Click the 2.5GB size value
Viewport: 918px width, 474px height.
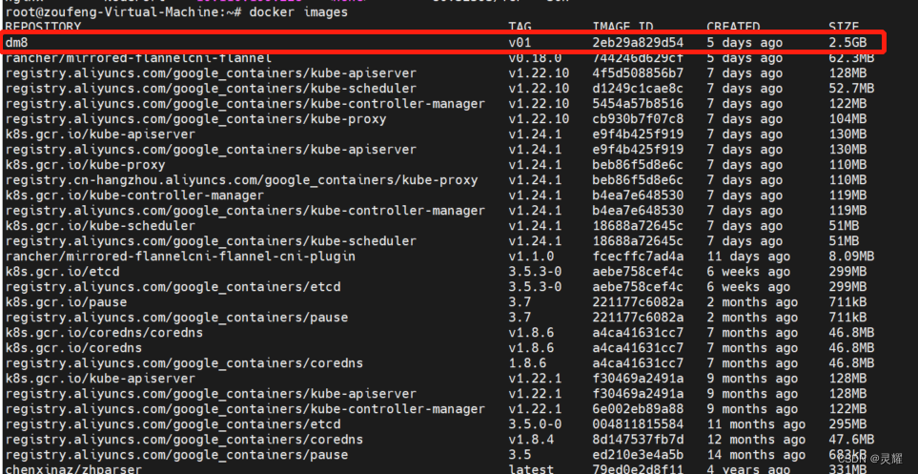pos(847,43)
